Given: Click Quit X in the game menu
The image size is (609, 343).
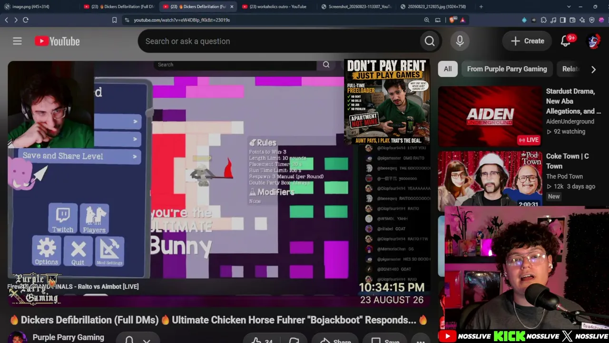Looking at the screenshot, I should click(78, 251).
